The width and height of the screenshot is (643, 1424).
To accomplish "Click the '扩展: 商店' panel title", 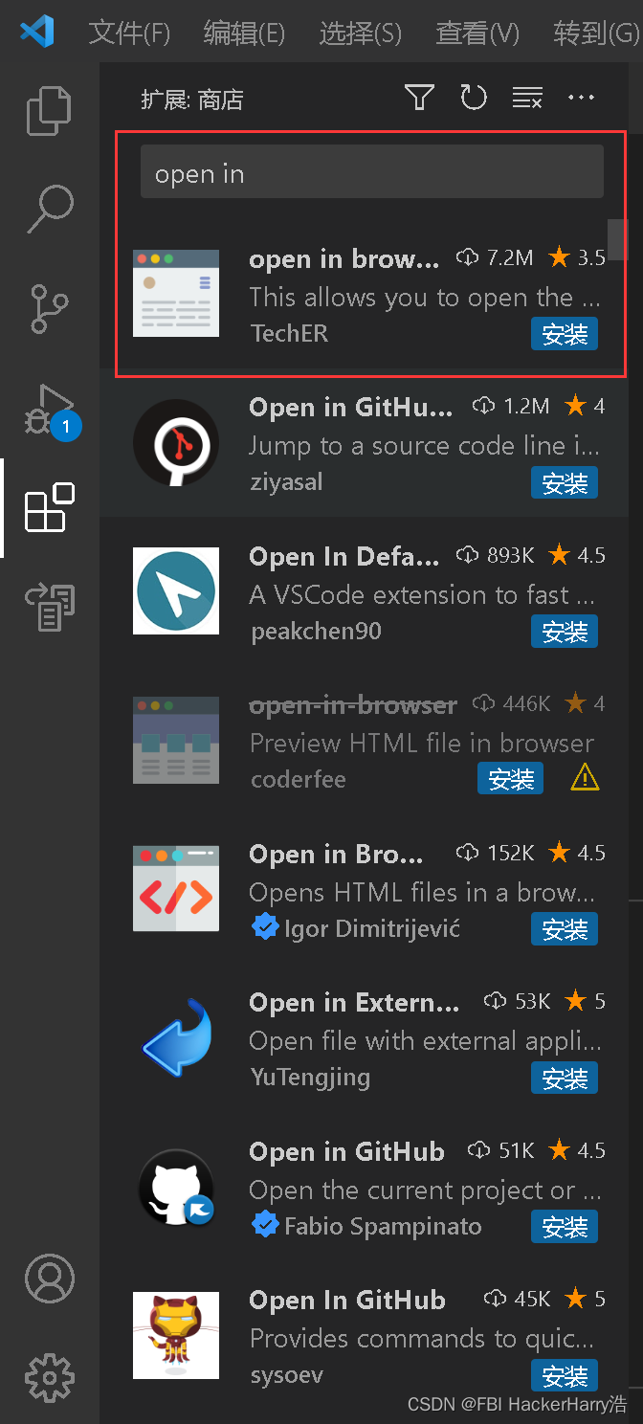I will tap(192, 99).
